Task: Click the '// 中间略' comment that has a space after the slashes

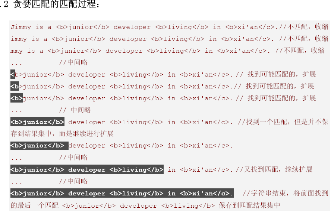Action: (x=75, y=110)
